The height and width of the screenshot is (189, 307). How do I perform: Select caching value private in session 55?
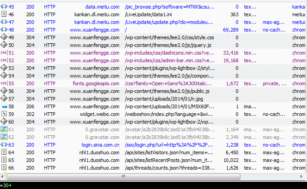(274, 83)
